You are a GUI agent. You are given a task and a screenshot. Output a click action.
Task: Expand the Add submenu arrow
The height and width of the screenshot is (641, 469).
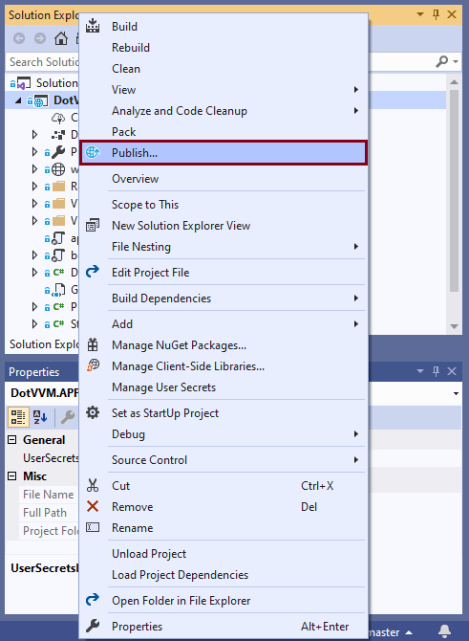point(356,324)
